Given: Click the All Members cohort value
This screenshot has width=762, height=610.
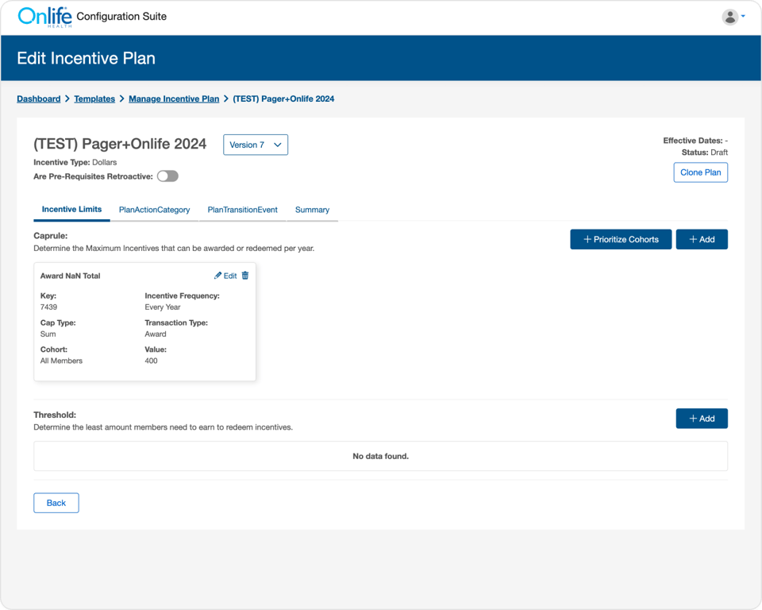Looking at the screenshot, I should (x=62, y=361).
